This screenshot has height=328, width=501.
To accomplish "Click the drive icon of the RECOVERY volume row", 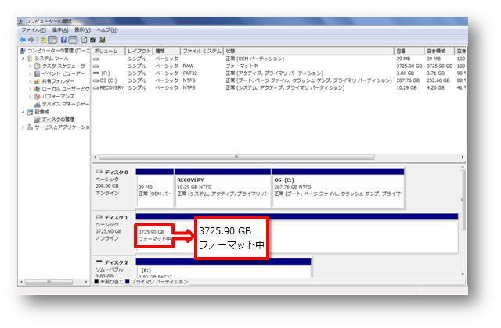I will [96, 87].
